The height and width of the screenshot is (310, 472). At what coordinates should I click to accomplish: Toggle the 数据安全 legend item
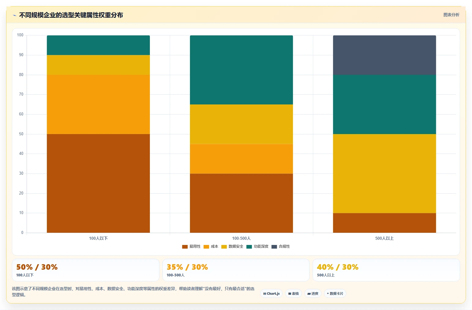(x=232, y=246)
